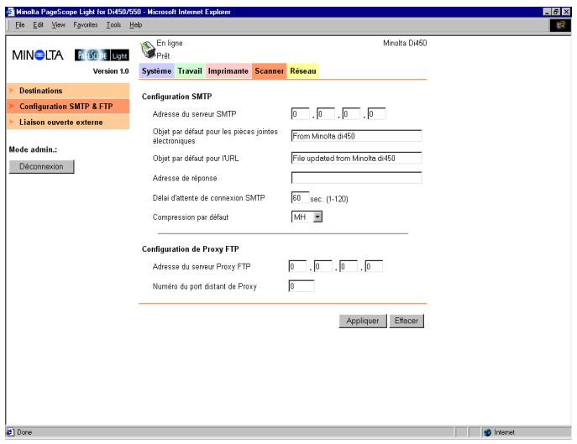Select the Scanner tab
The image size is (577, 444).
pos(270,71)
